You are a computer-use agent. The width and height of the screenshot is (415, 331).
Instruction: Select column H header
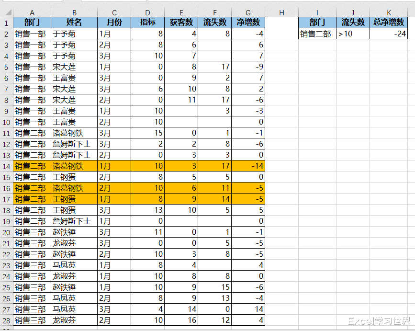pyautogui.click(x=281, y=12)
